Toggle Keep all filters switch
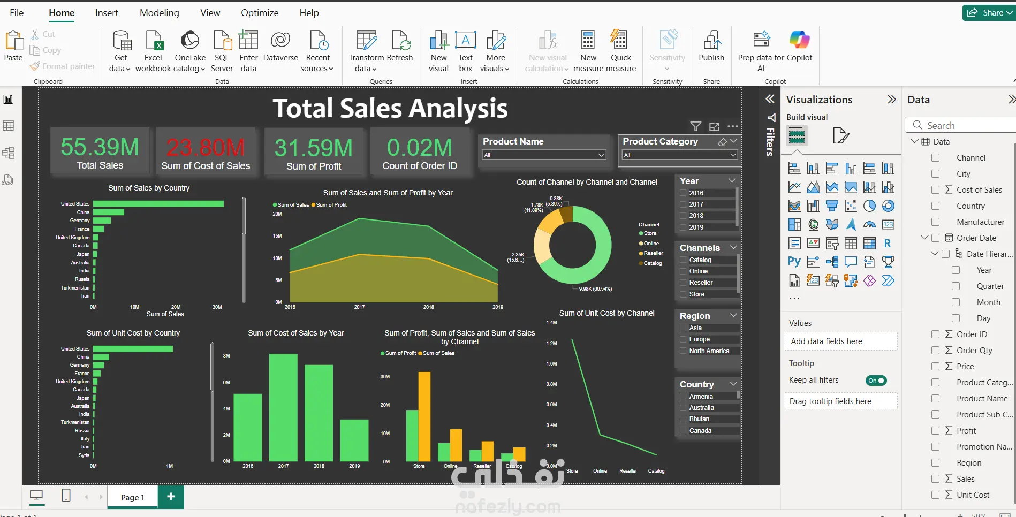1016x517 pixels. (x=876, y=381)
